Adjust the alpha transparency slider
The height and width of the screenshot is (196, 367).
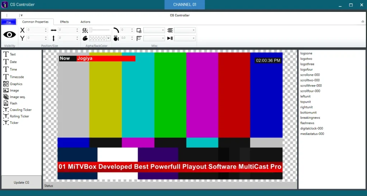(x=91, y=30)
